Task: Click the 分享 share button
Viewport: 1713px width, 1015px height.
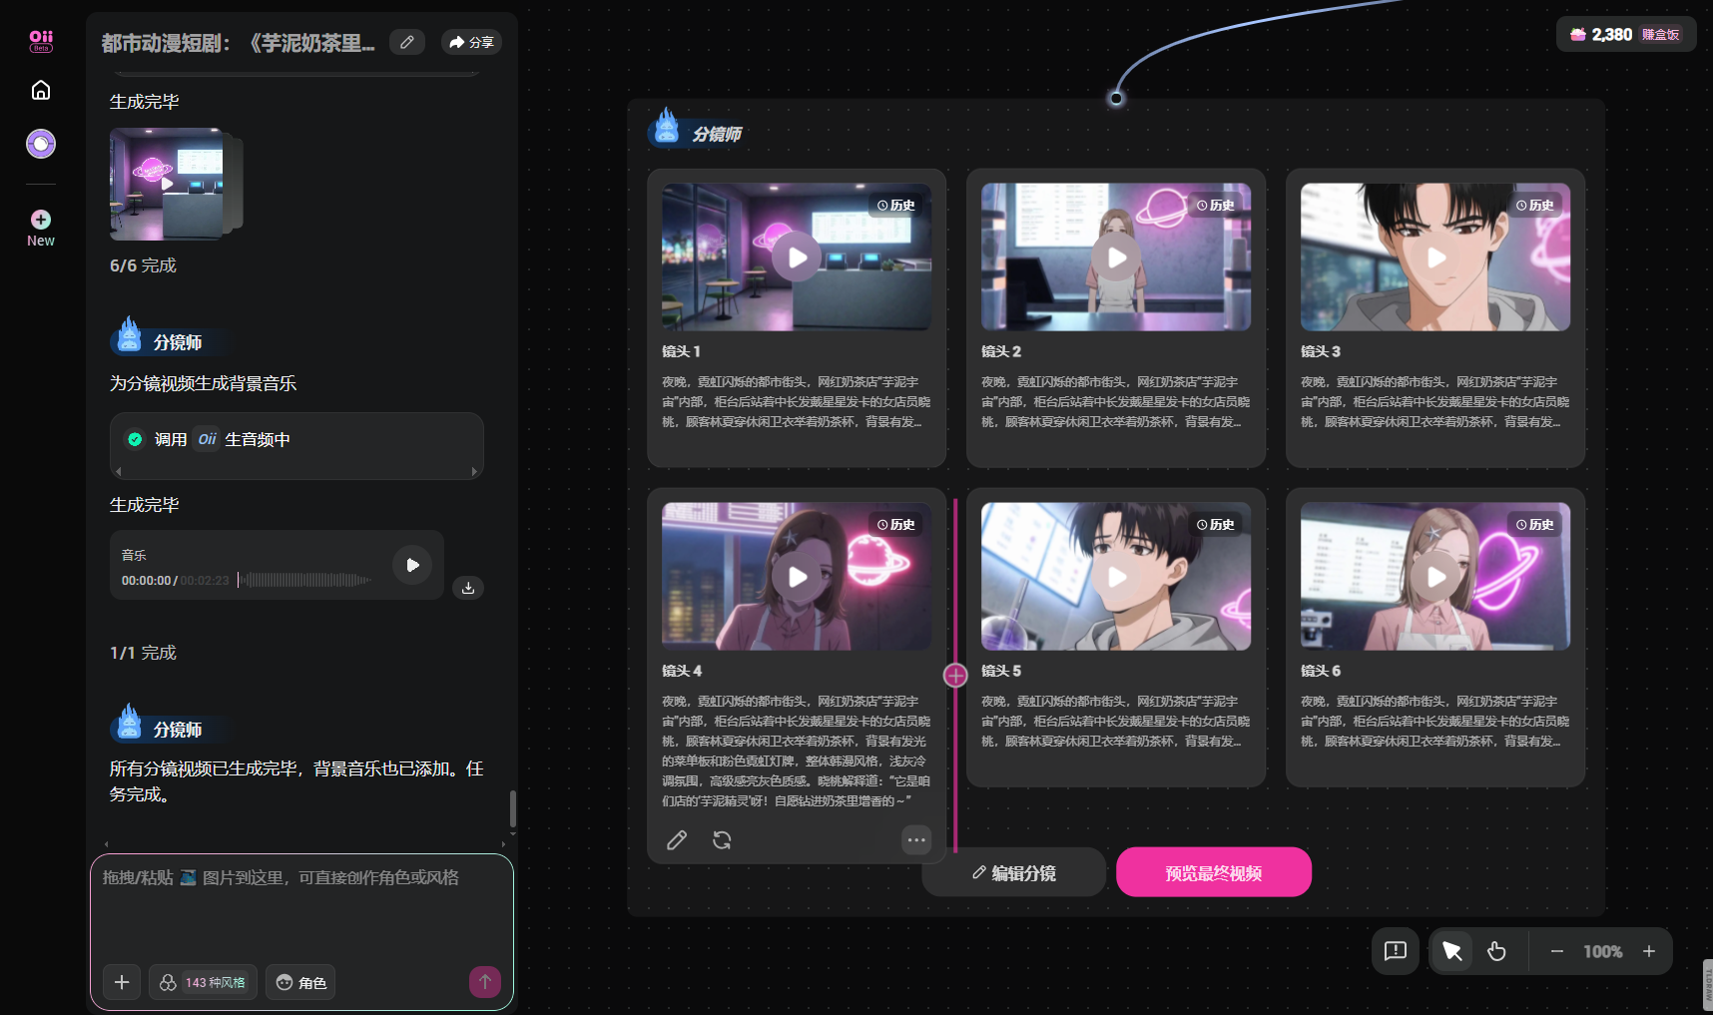Action: coord(471,42)
